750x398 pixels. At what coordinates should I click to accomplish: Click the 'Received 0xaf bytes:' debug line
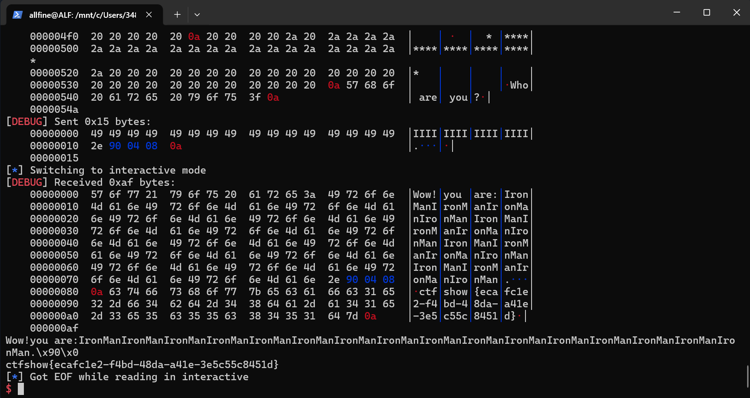90,182
